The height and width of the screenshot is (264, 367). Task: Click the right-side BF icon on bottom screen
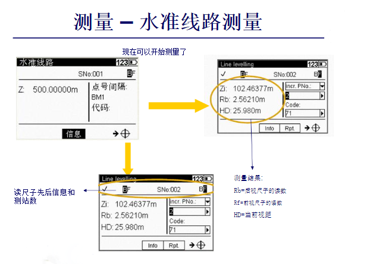(x=203, y=190)
